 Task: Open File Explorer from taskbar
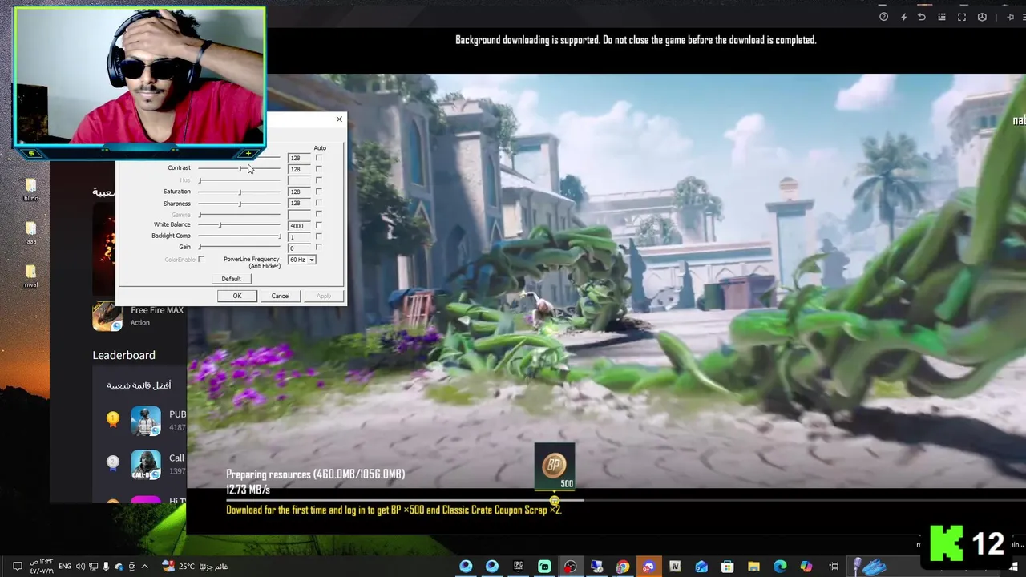tap(753, 567)
